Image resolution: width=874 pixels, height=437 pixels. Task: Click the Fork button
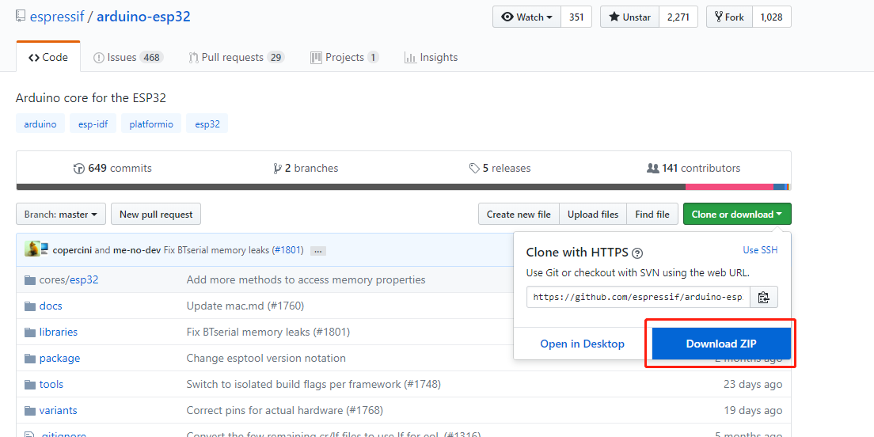tap(729, 17)
